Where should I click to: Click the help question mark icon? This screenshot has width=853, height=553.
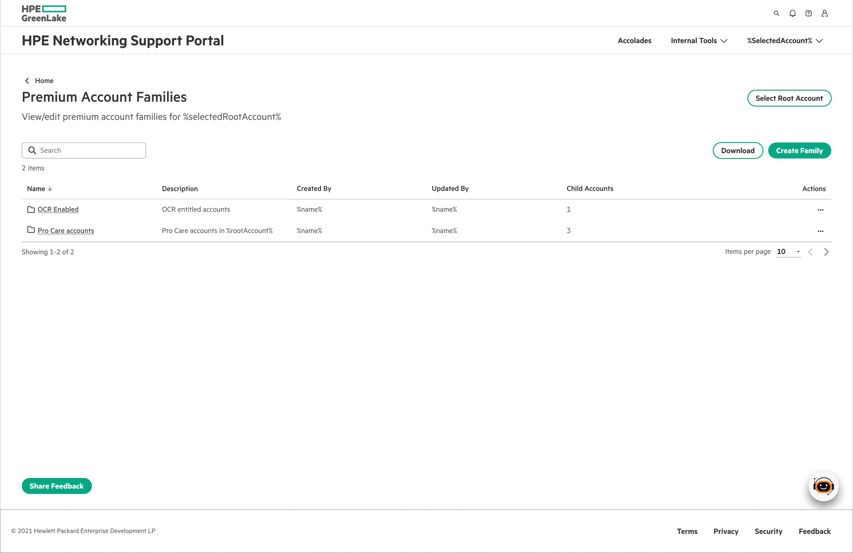[x=809, y=13]
